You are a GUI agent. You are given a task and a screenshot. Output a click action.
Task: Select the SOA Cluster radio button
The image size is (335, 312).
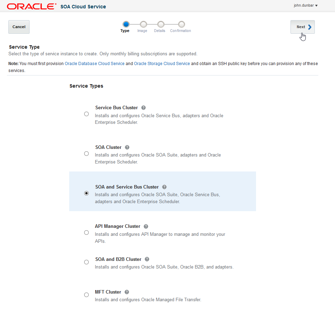pyautogui.click(x=86, y=153)
